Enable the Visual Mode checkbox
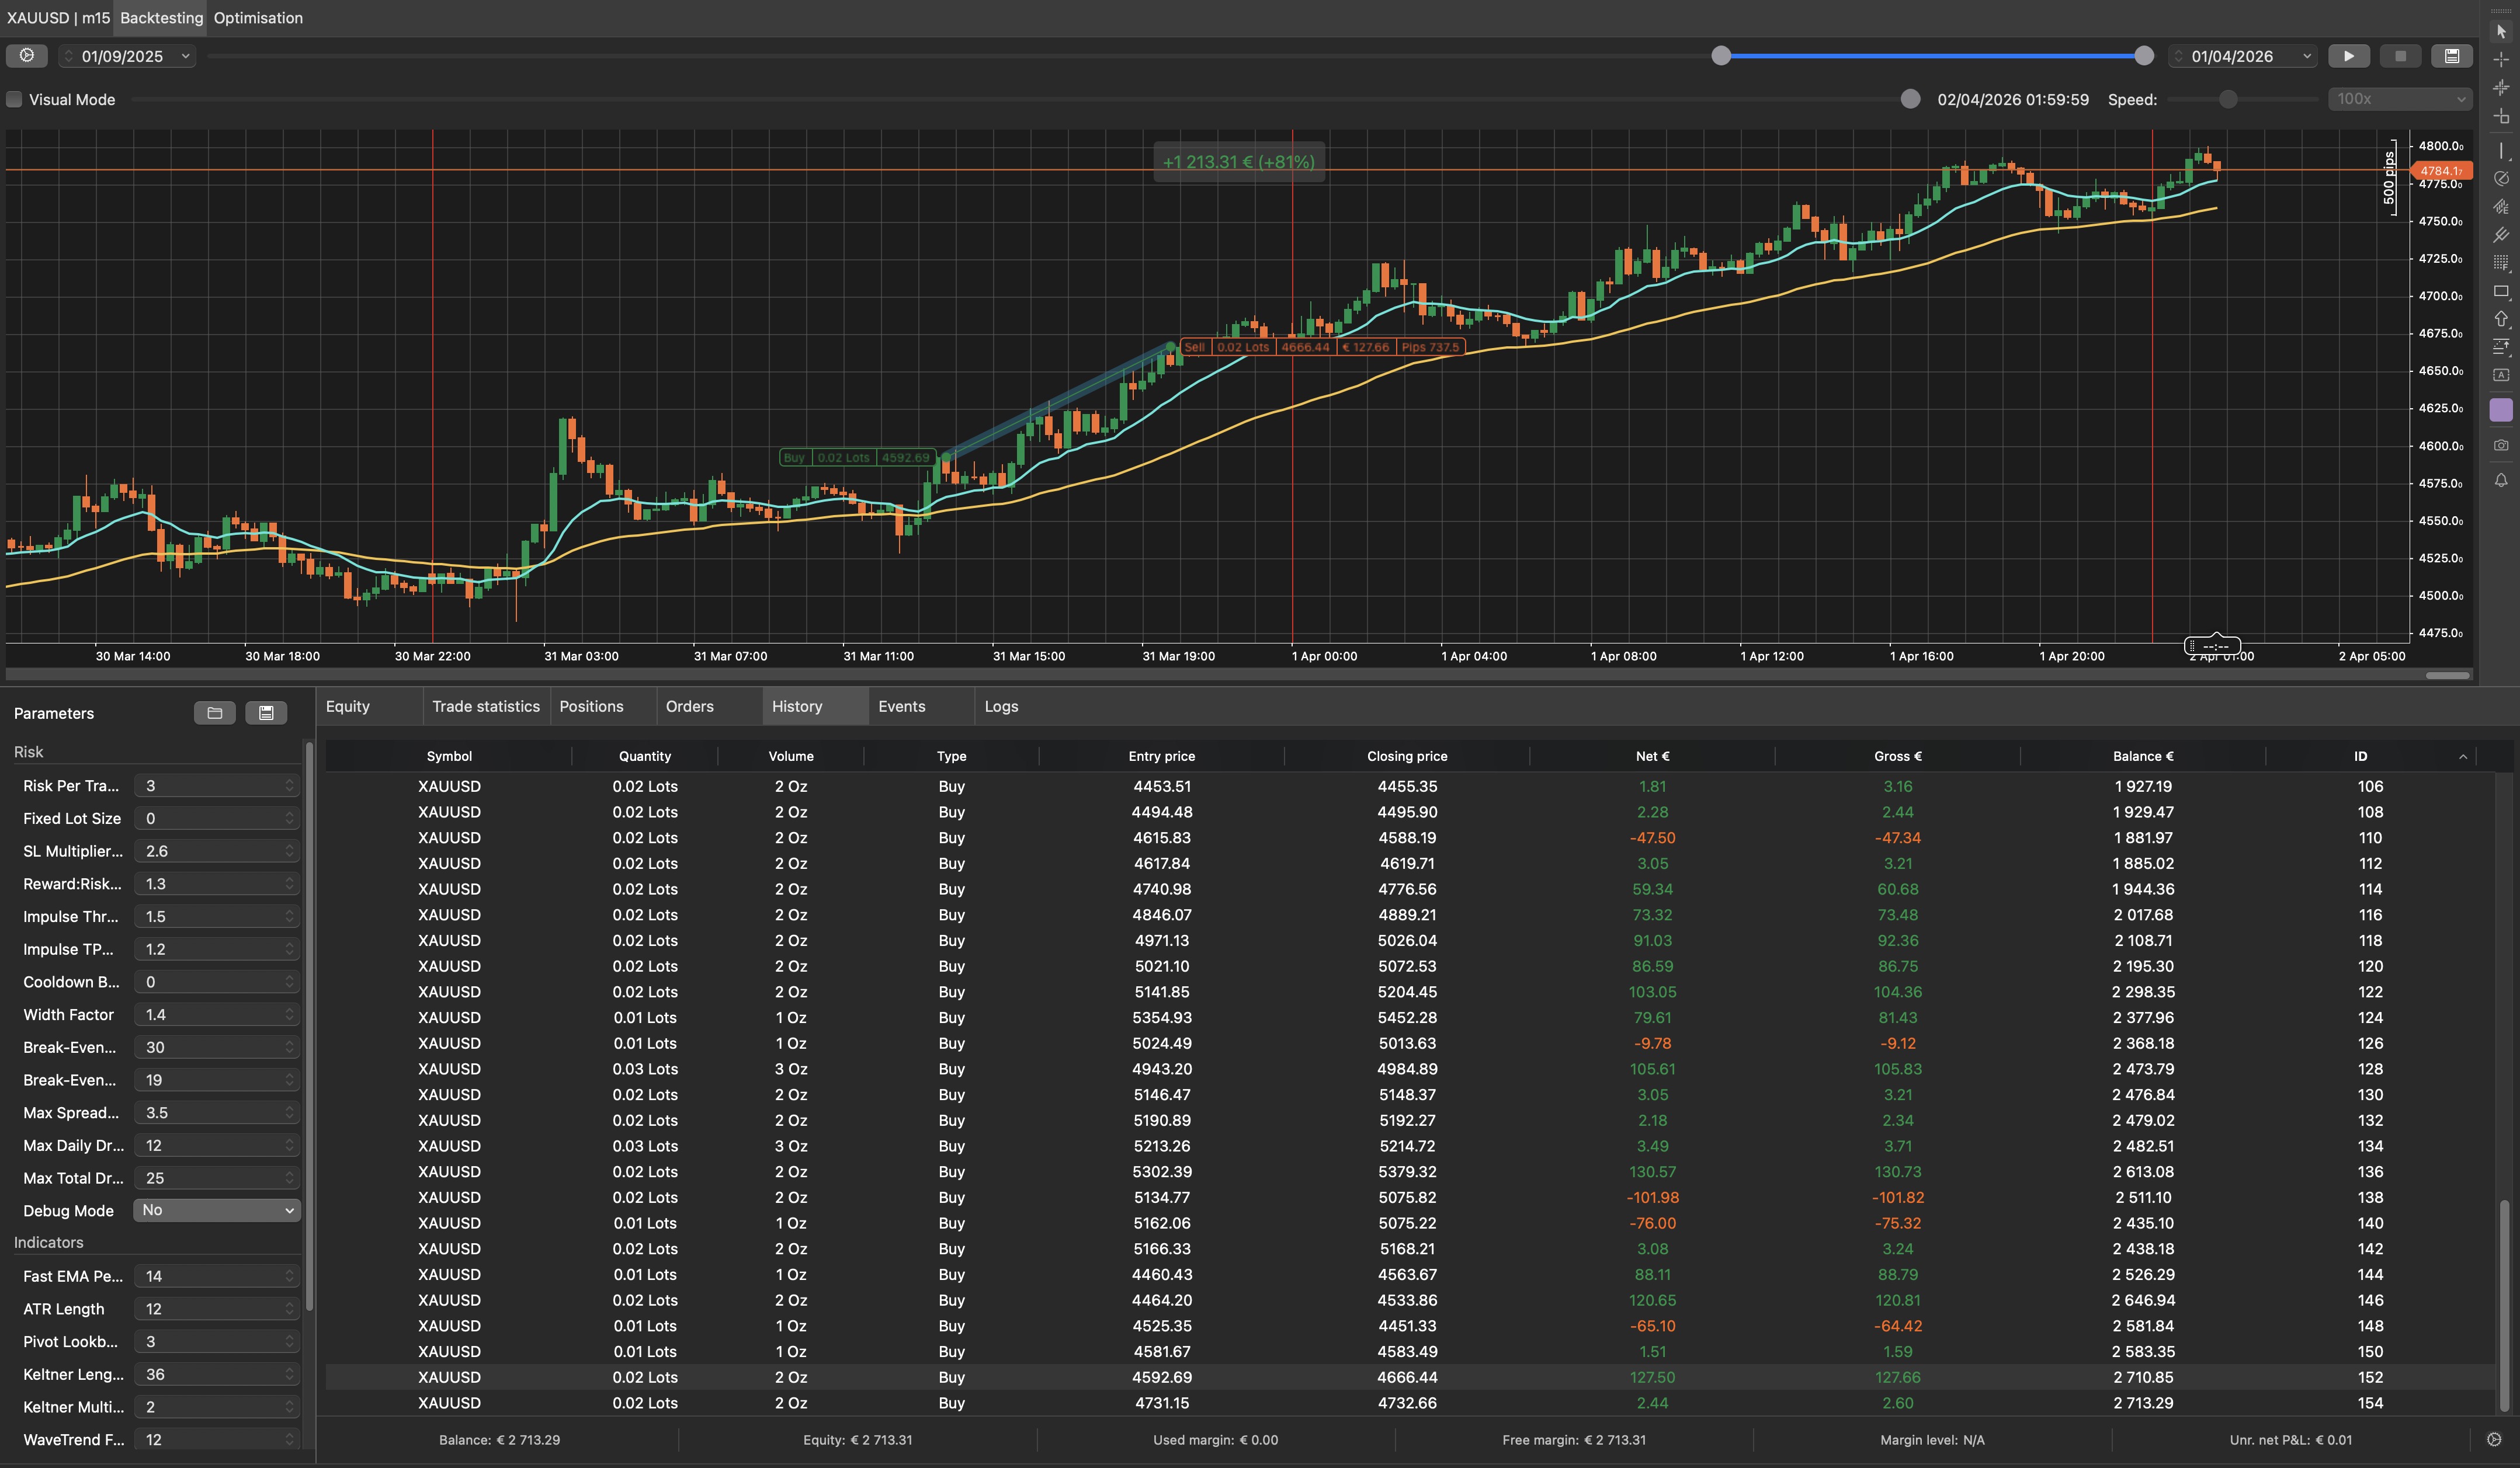 15,100
